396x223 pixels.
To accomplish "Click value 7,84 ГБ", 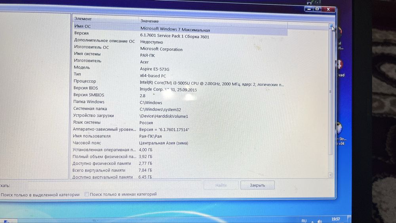I will pos(145,170).
